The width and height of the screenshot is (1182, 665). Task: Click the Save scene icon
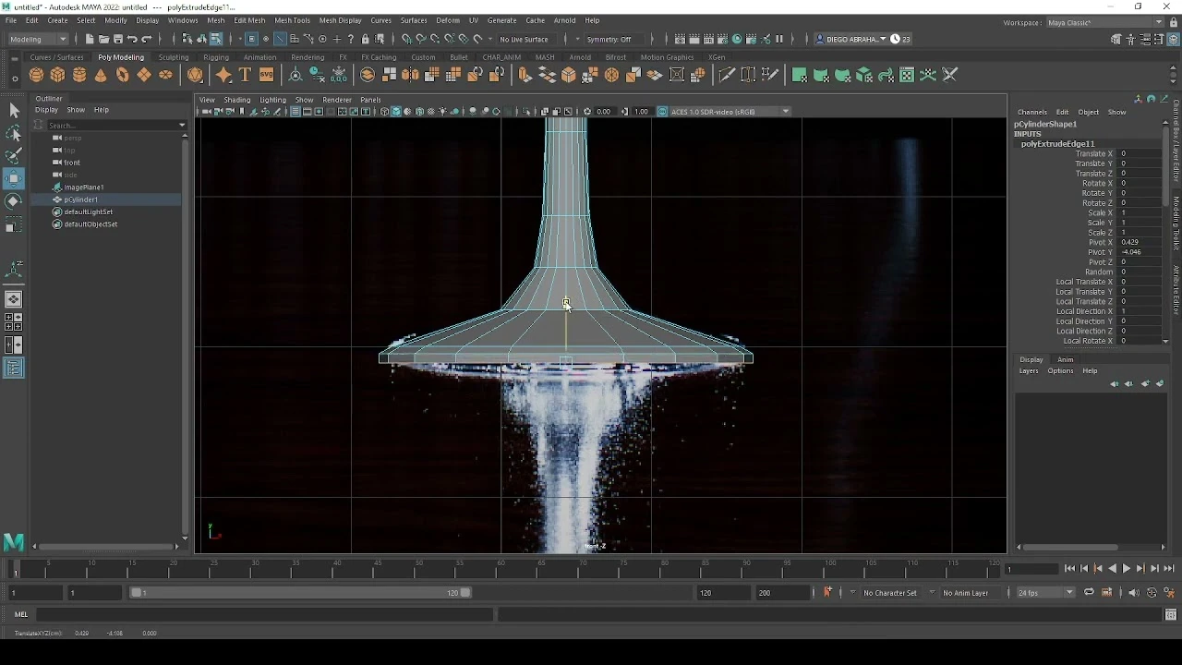pyautogui.click(x=117, y=39)
